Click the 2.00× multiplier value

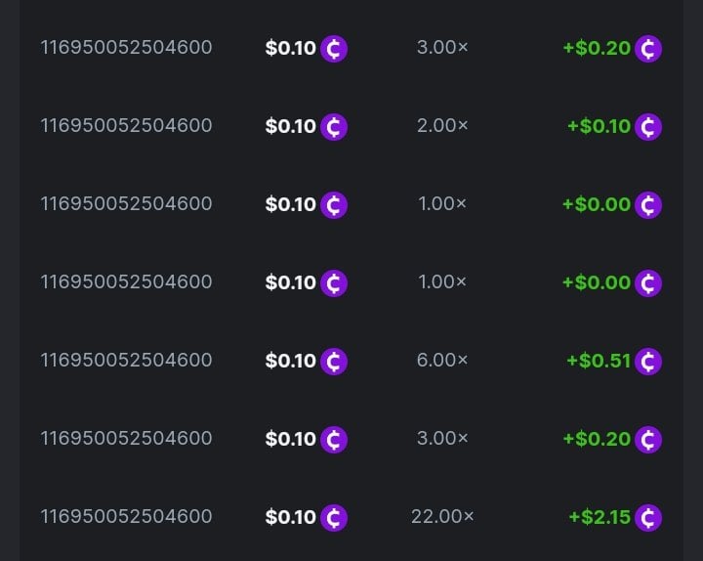tap(442, 125)
